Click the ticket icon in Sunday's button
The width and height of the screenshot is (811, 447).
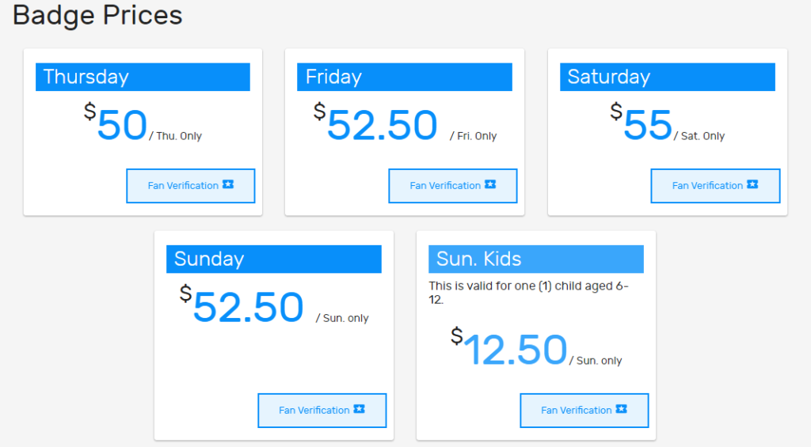[x=359, y=409]
